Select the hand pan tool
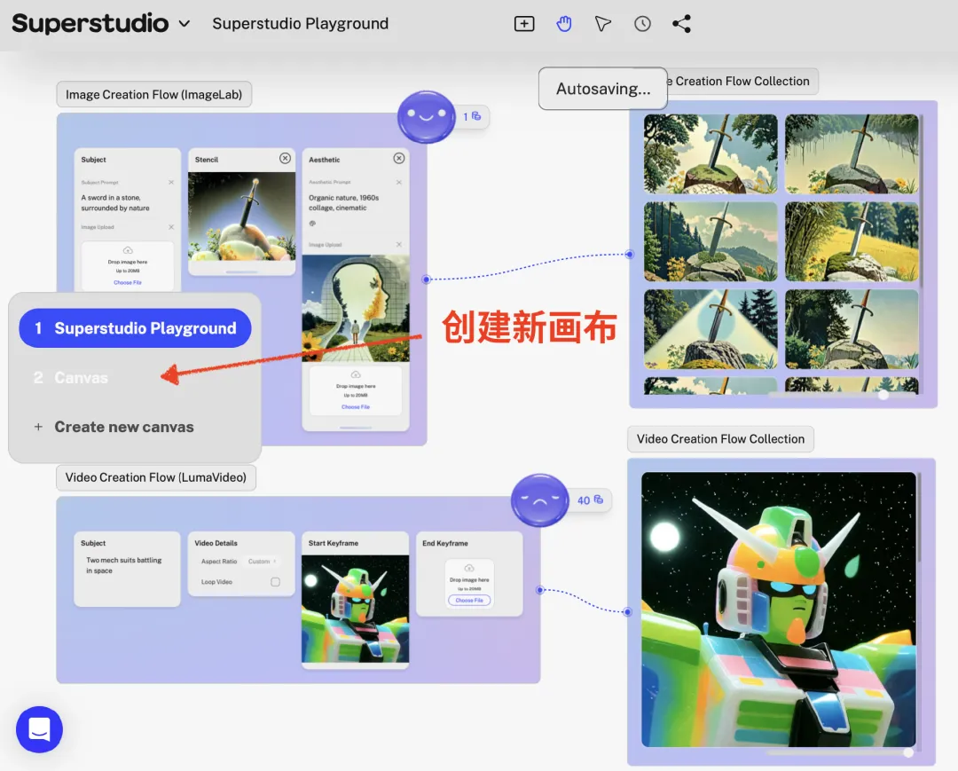The height and width of the screenshot is (771, 958). [x=563, y=24]
